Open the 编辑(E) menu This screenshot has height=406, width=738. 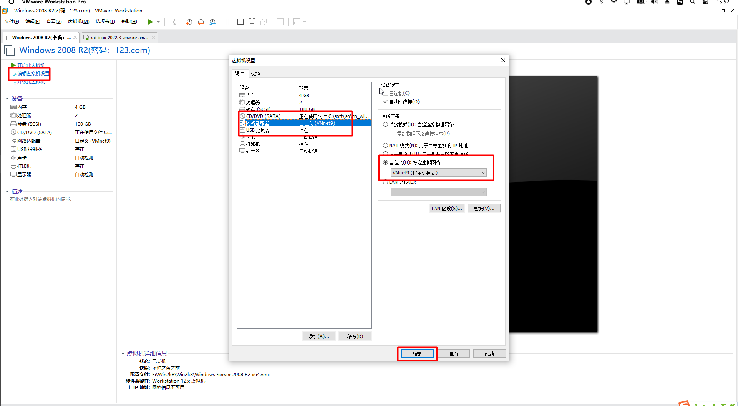coord(33,22)
